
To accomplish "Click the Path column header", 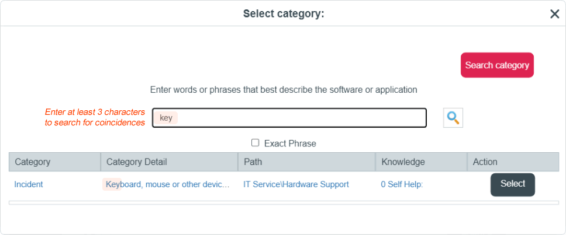I will coord(307,162).
